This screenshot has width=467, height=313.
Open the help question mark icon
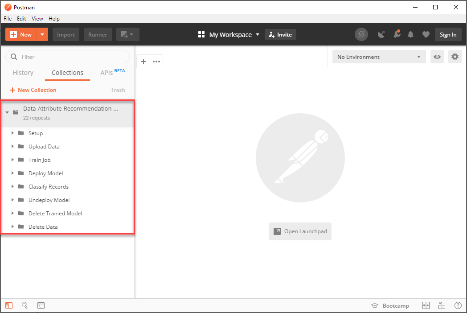pyautogui.click(x=458, y=305)
